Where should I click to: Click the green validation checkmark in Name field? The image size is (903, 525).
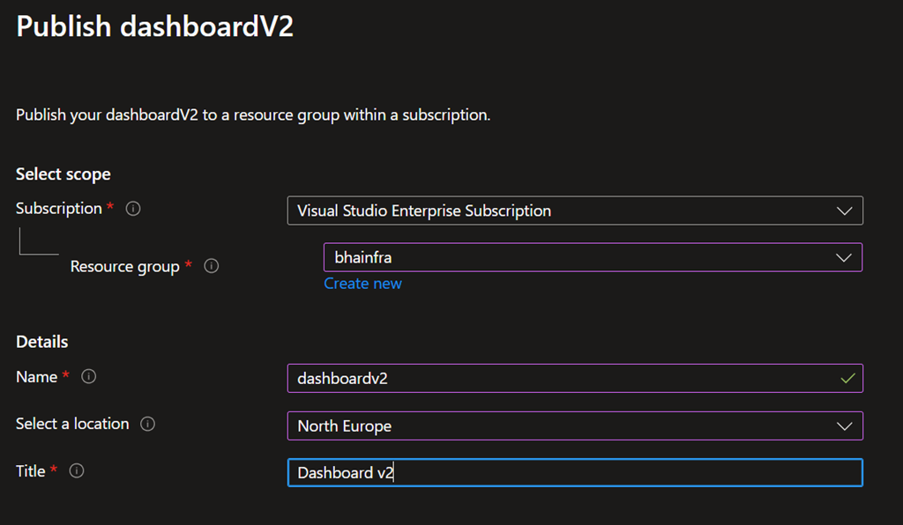tap(847, 378)
